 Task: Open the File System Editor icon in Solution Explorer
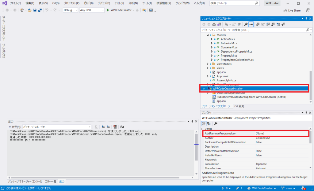click(258, 24)
